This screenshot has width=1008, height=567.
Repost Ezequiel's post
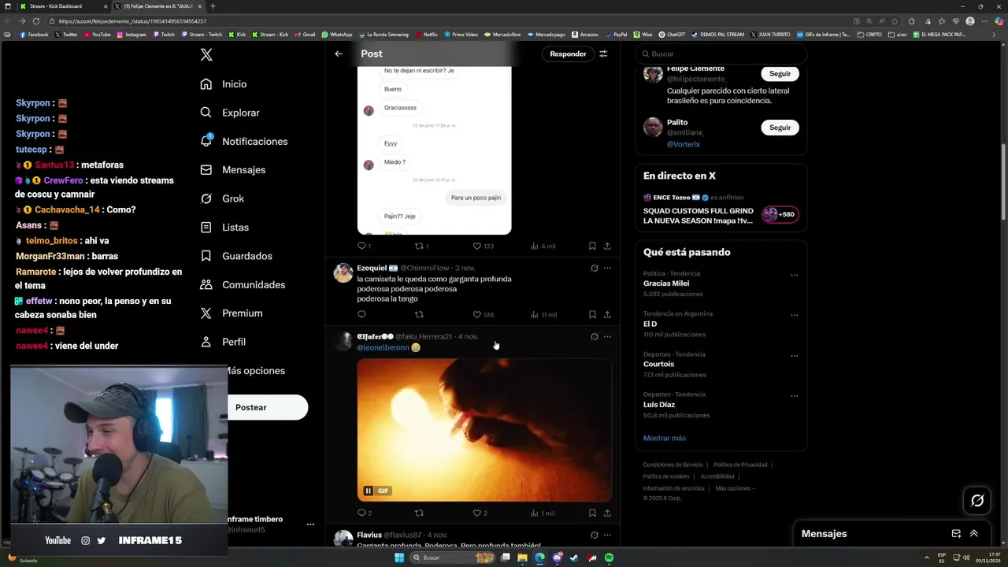[419, 314]
